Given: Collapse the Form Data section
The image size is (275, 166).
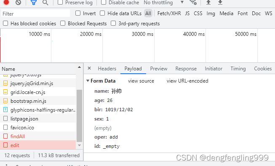Looking at the screenshot, I should pyautogui.click(x=88, y=81).
